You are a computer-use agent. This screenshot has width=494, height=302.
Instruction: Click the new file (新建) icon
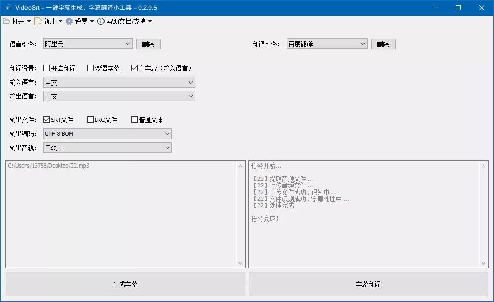pyautogui.click(x=38, y=21)
